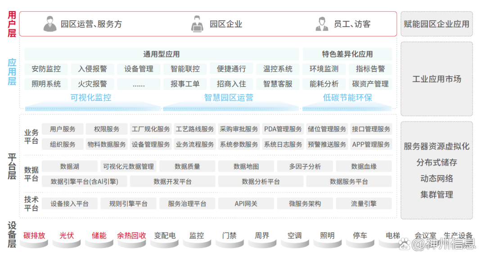Select the 停车 device cylinder
The width and height of the screenshot is (486, 261).
coord(360,243)
